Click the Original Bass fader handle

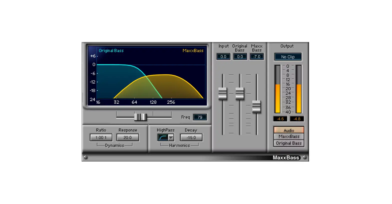click(x=240, y=94)
